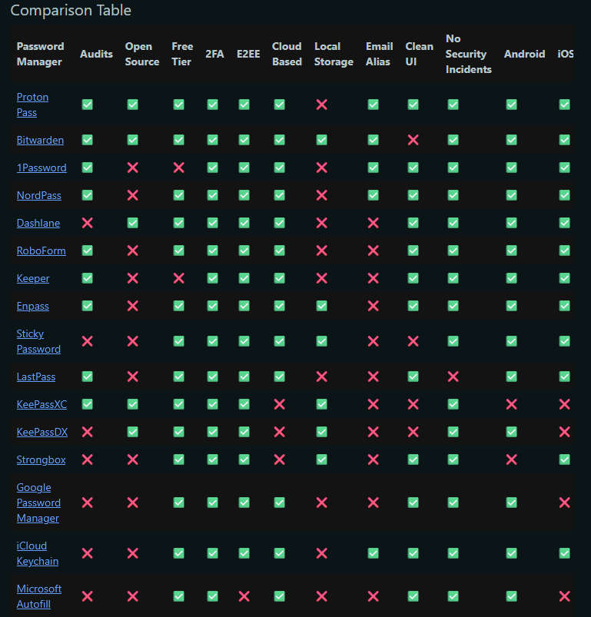Click Strongbox iOS green checkmark
Screen dimensions: 591x617
(565, 459)
